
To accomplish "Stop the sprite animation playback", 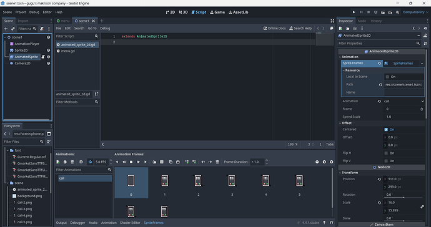I will pyautogui.click(x=131, y=162).
